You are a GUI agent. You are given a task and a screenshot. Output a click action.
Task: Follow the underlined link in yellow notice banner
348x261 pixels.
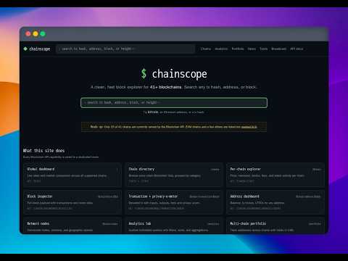click(249, 127)
